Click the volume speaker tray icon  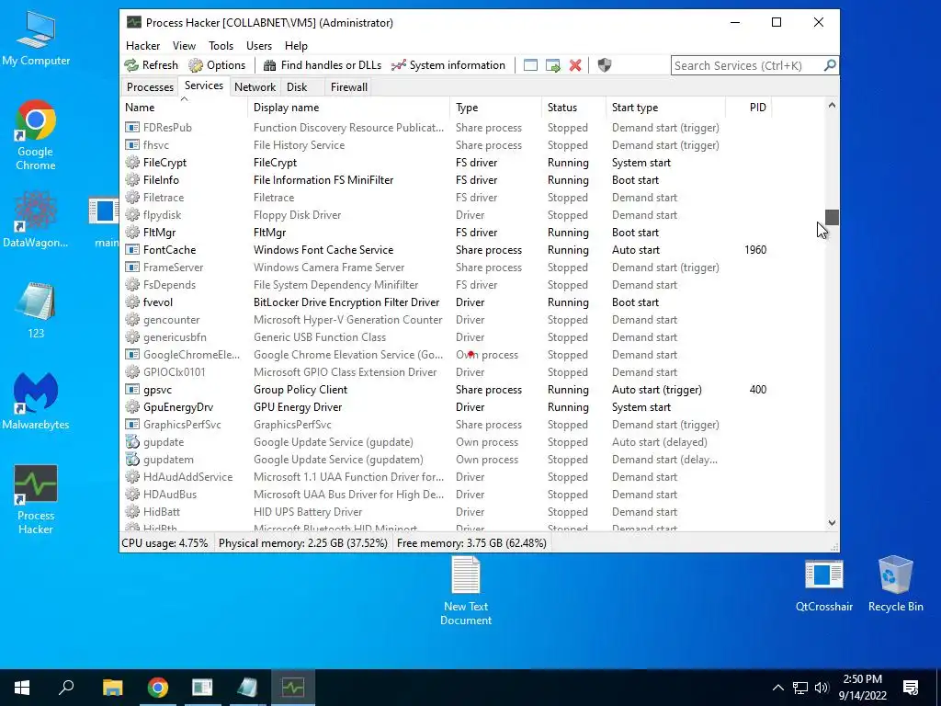(822, 688)
